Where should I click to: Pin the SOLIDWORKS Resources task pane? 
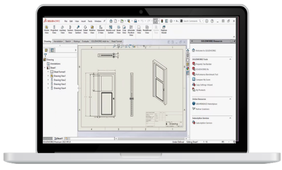pyautogui.click(x=235, y=41)
